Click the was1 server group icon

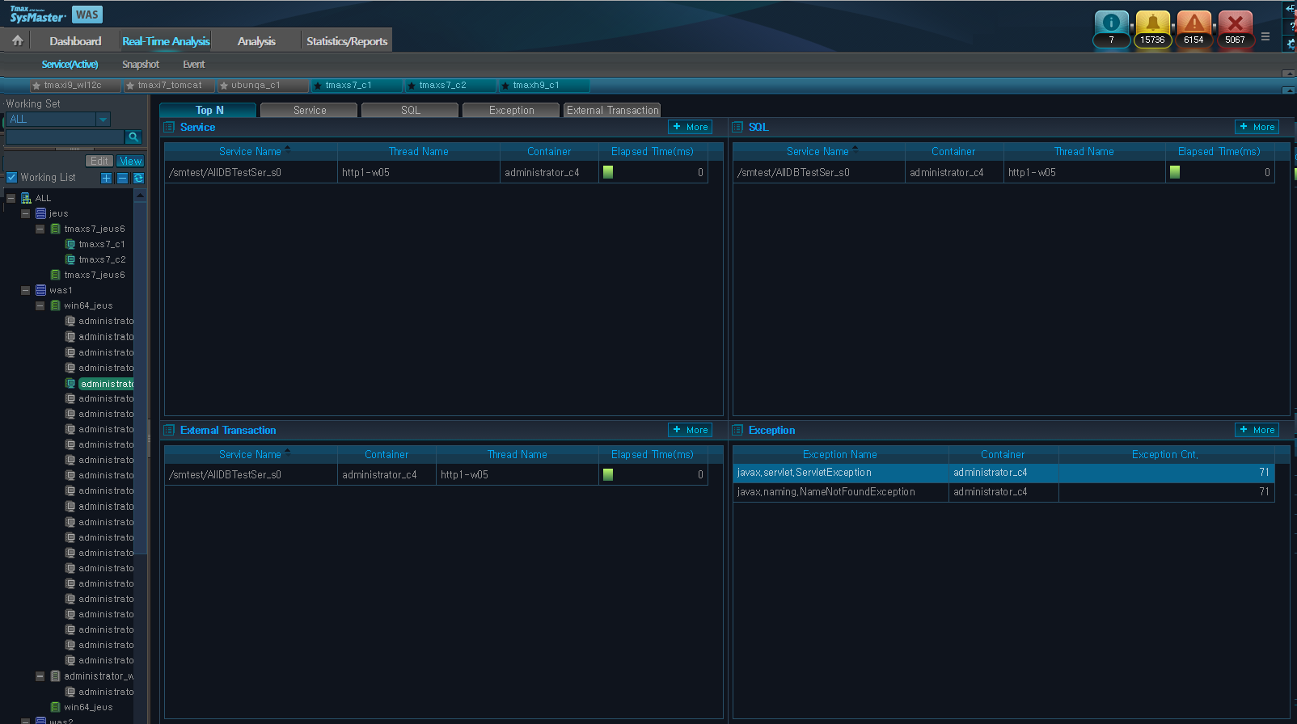coord(40,290)
